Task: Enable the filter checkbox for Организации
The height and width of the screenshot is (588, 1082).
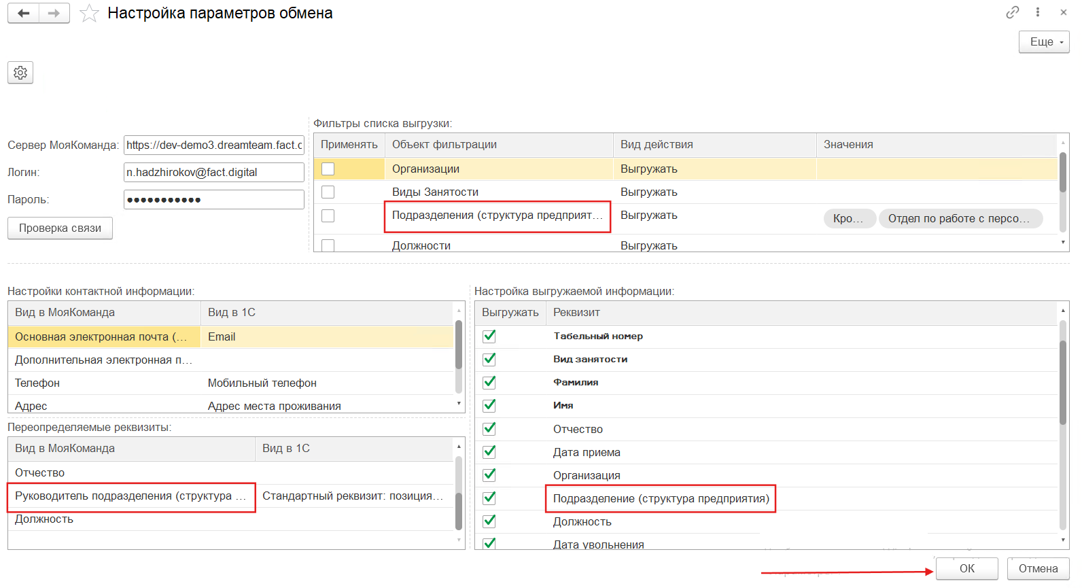Action: 328,169
